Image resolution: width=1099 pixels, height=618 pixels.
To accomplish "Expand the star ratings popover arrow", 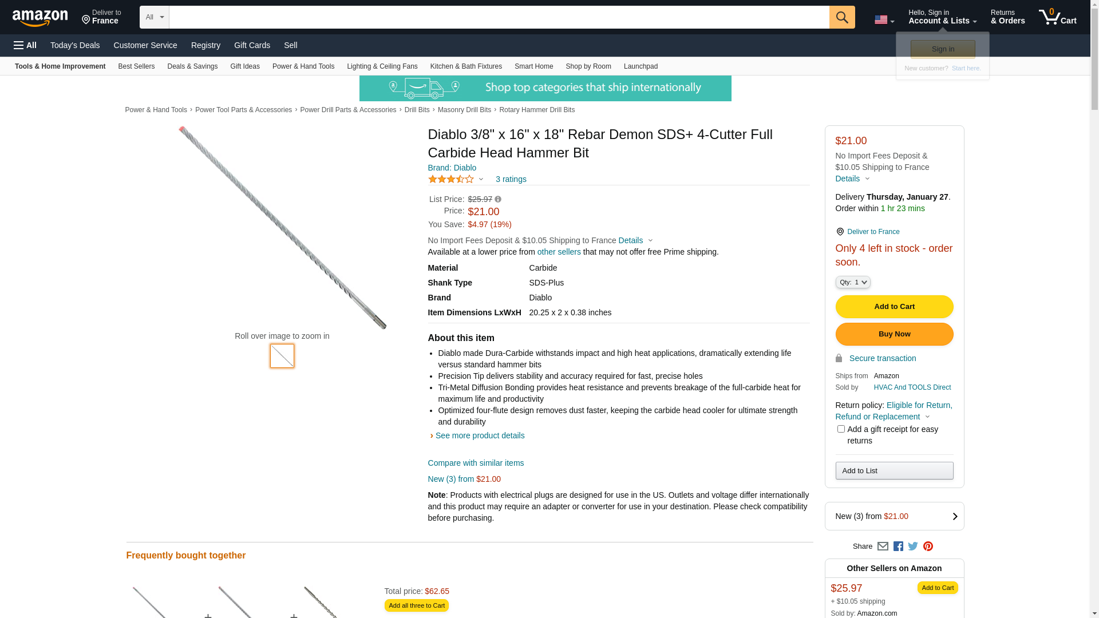I will tap(481, 180).
